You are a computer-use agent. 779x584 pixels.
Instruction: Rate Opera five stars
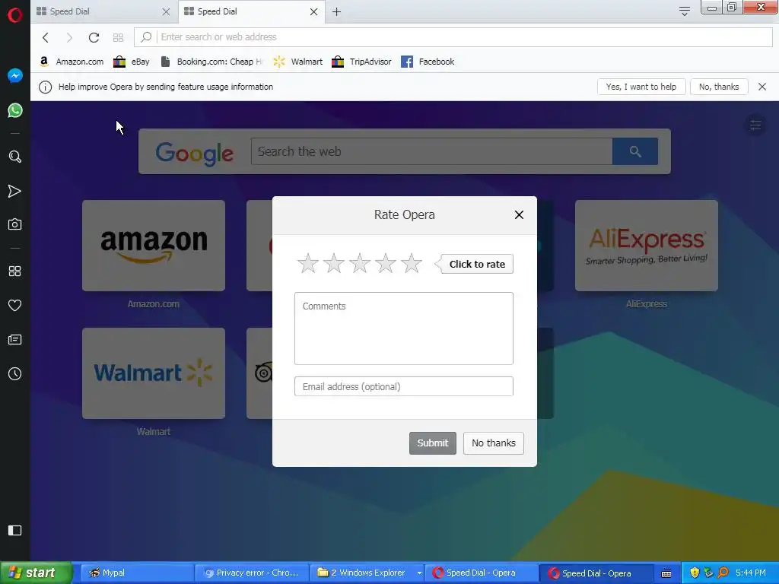(412, 264)
